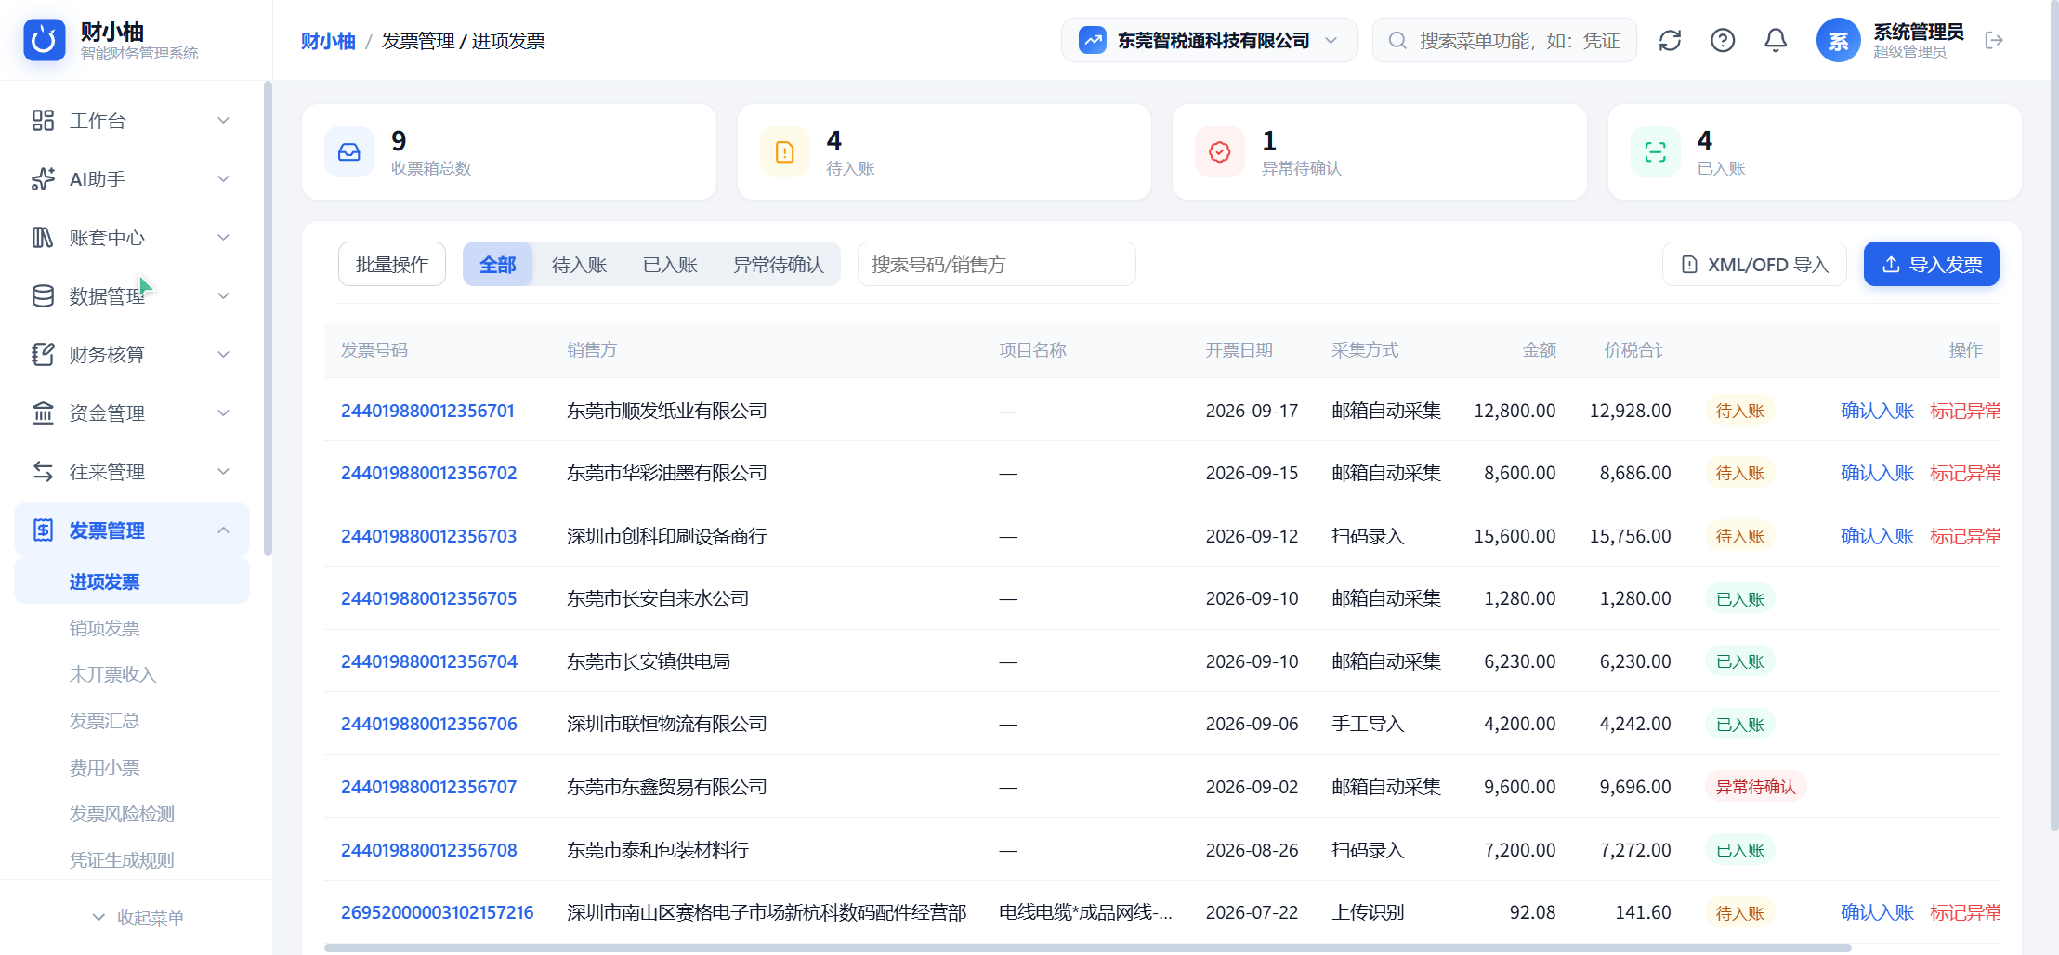The width and height of the screenshot is (2059, 955).
Task: Click the 系统管理员 avatar
Action: (1838, 41)
